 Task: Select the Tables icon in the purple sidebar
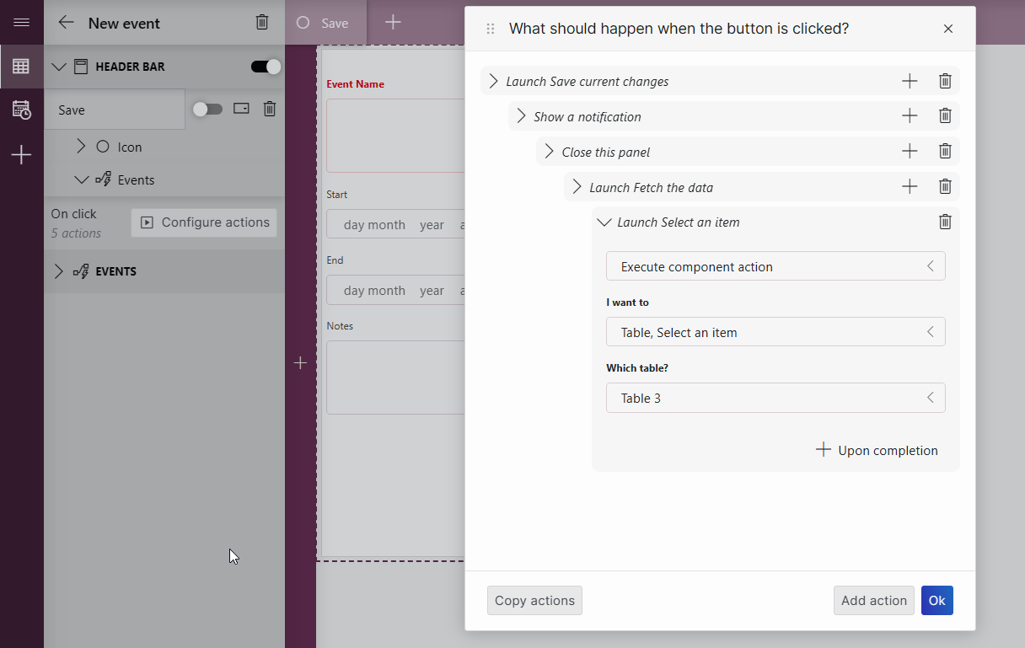pyautogui.click(x=21, y=66)
